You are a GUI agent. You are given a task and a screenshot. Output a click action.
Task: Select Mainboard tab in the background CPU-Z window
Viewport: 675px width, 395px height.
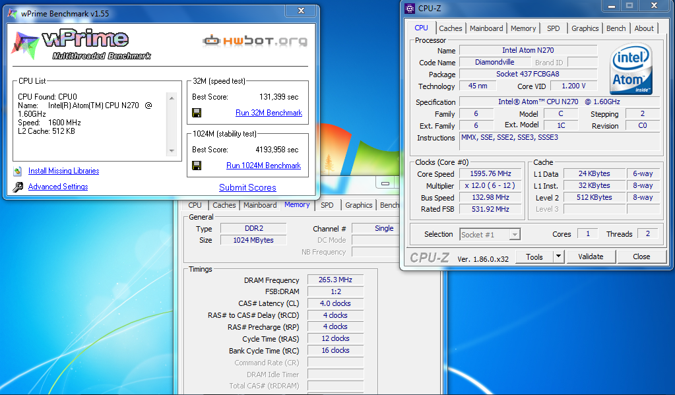(260, 205)
